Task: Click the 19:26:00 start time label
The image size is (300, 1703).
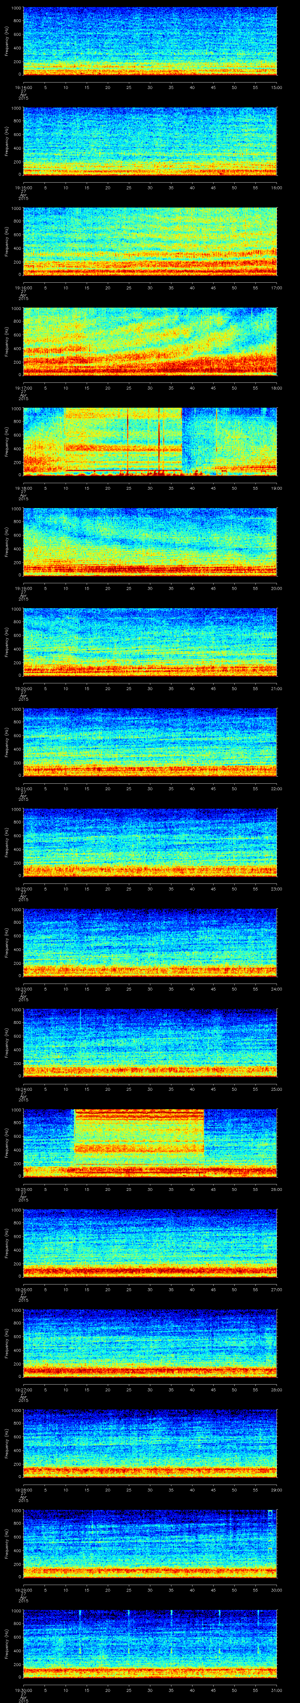Action: pyautogui.click(x=23, y=1290)
